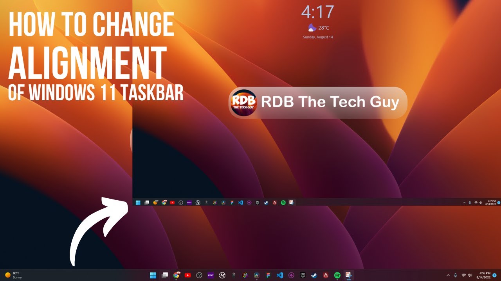Click the microphone icon beside the 4:16 PM clock
Screen dimensions: 501x281
point(456,275)
